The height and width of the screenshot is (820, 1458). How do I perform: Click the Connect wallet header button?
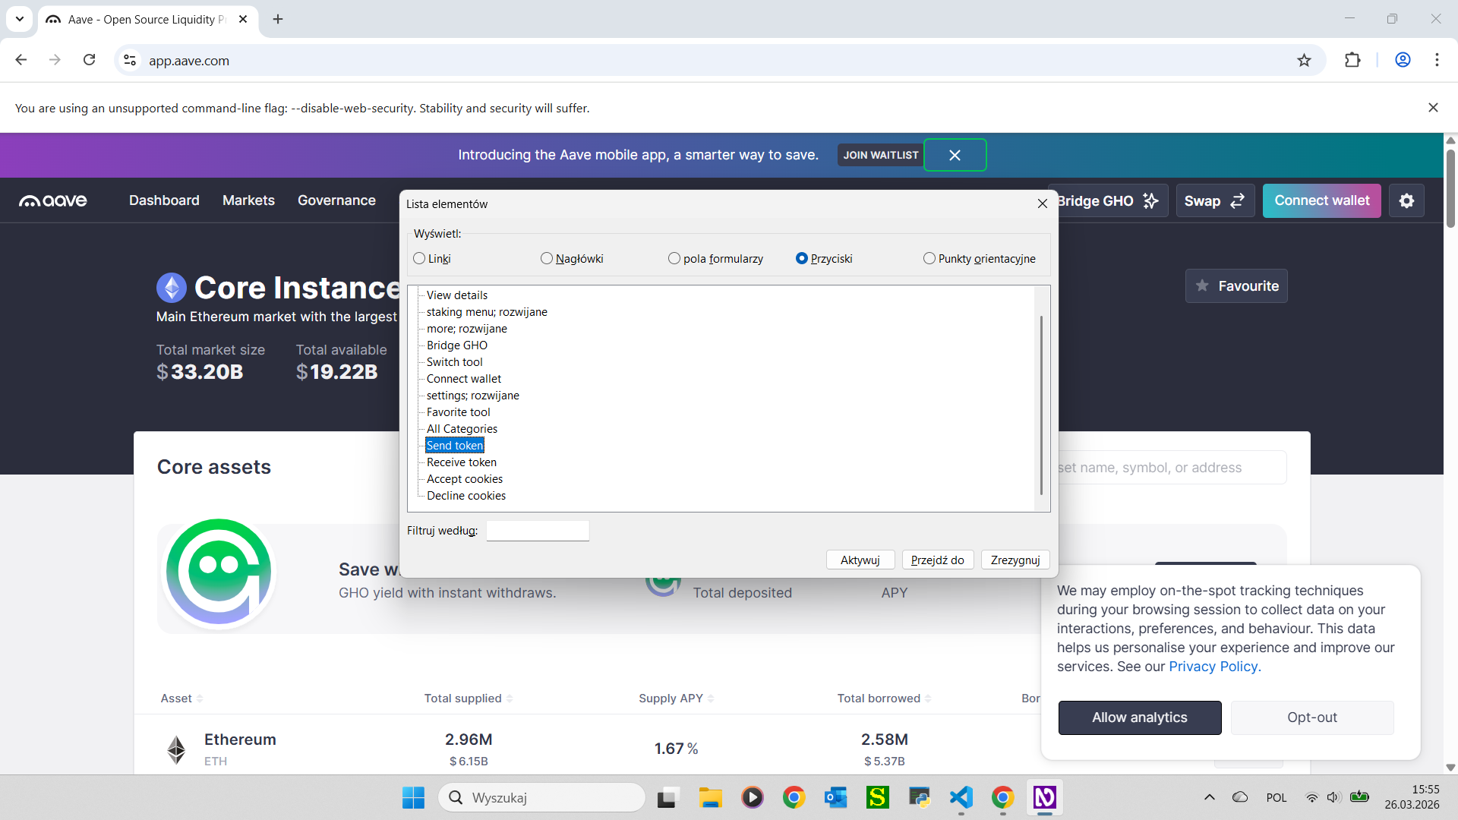click(1321, 200)
